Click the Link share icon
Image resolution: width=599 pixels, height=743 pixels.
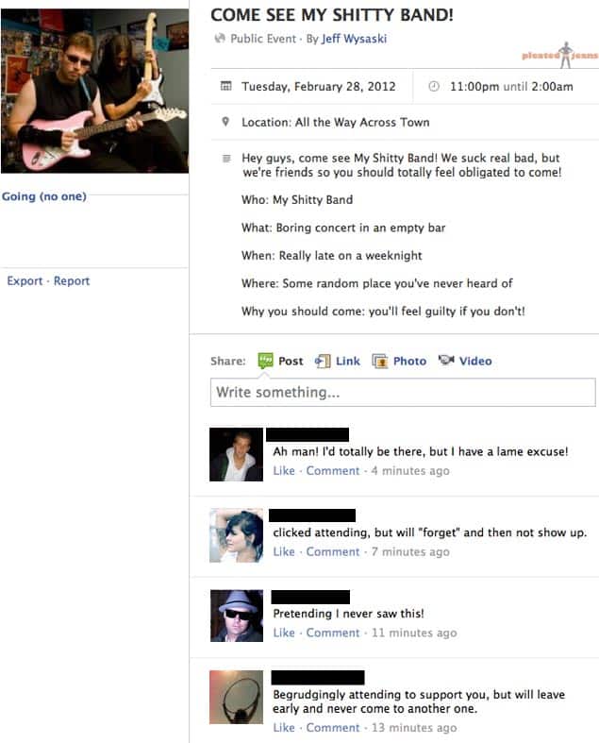[x=323, y=361]
